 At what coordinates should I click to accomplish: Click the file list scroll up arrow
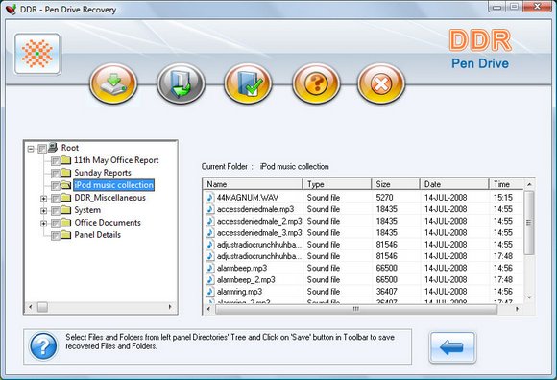tap(529, 184)
